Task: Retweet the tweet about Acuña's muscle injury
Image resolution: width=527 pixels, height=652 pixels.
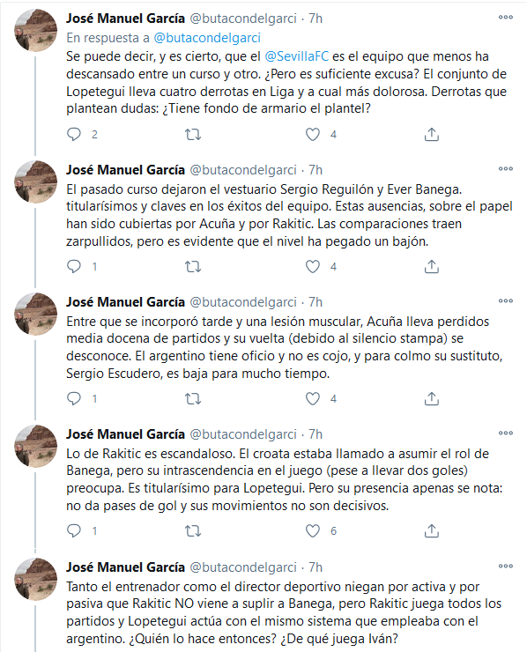Action: pos(193,399)
